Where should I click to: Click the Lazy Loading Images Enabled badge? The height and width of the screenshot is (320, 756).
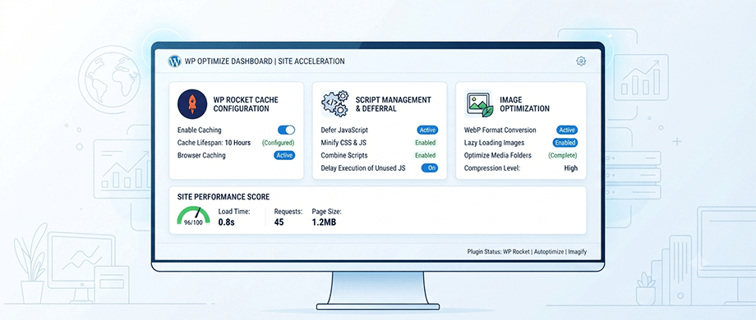click(565, 143)
